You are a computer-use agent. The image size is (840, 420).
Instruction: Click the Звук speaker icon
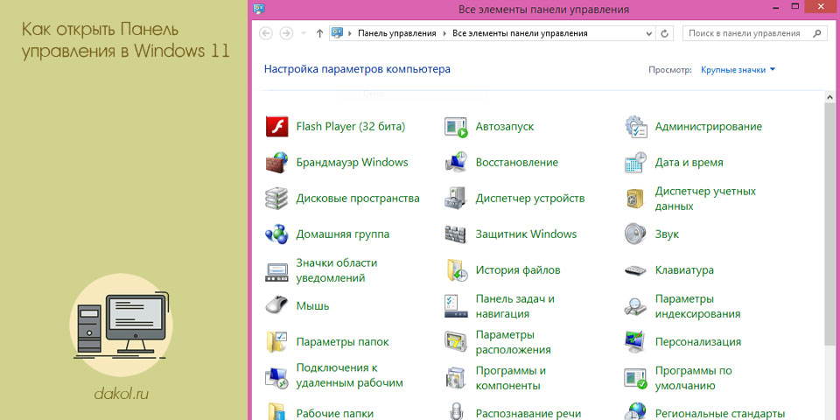[x=636, y=234]
